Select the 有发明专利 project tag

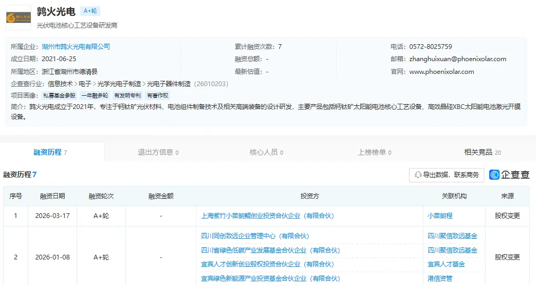tap(127, 96)
